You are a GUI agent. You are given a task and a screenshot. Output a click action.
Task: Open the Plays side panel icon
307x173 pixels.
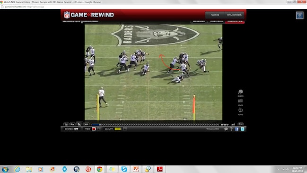[240, 111]
